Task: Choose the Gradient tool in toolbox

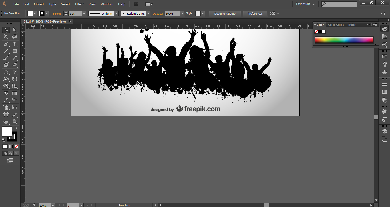Action: pos(15,93)
